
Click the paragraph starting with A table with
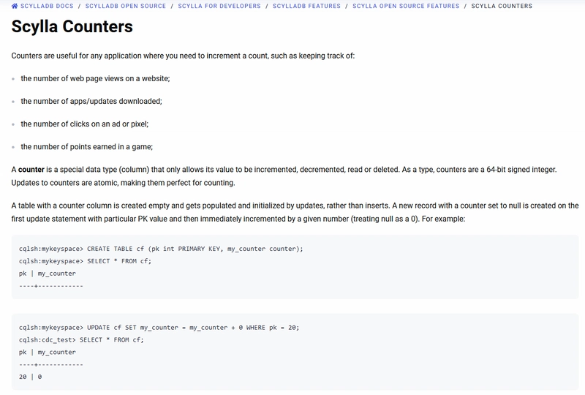coord(295,212)
